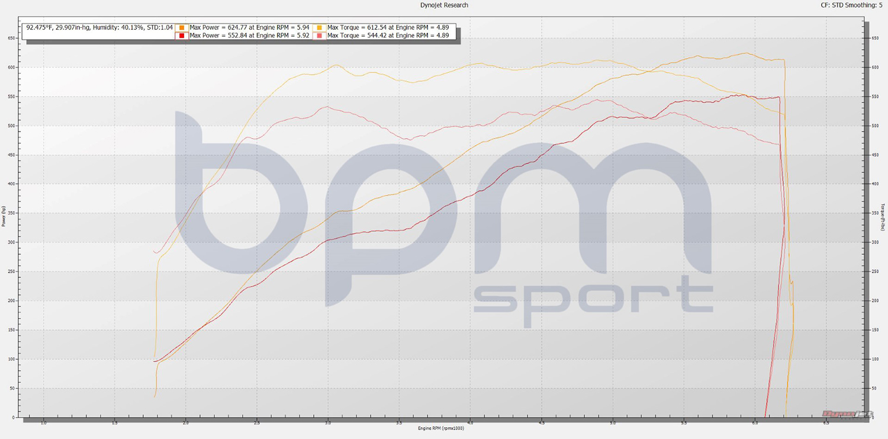Click the 1.0 tick on the RPM axis
Screen dimensions: 888x439
point(43,423)
